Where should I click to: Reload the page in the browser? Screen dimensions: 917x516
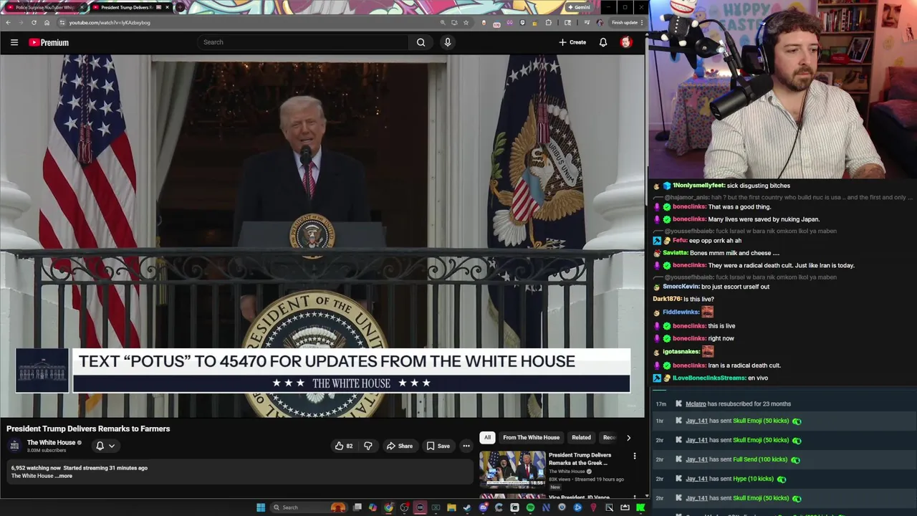34,22
